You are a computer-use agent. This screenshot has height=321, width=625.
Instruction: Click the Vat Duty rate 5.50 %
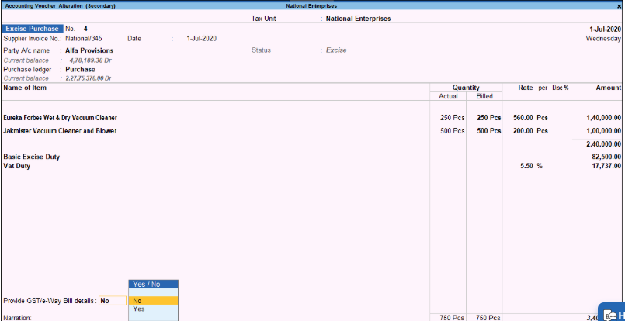tap(531, 166)
